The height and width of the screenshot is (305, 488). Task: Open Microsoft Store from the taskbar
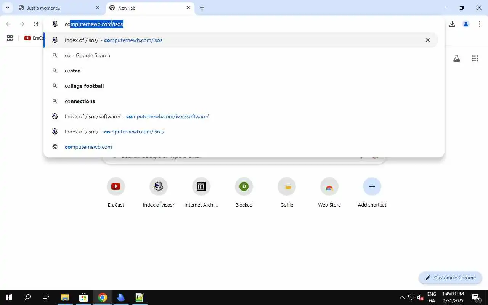84,297
